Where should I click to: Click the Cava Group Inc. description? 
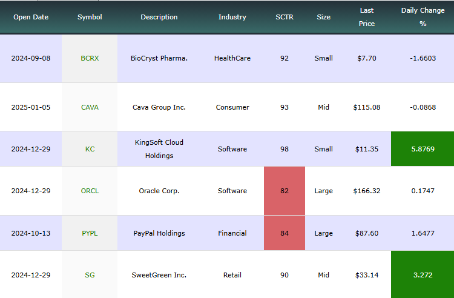(x=159, y=107)
